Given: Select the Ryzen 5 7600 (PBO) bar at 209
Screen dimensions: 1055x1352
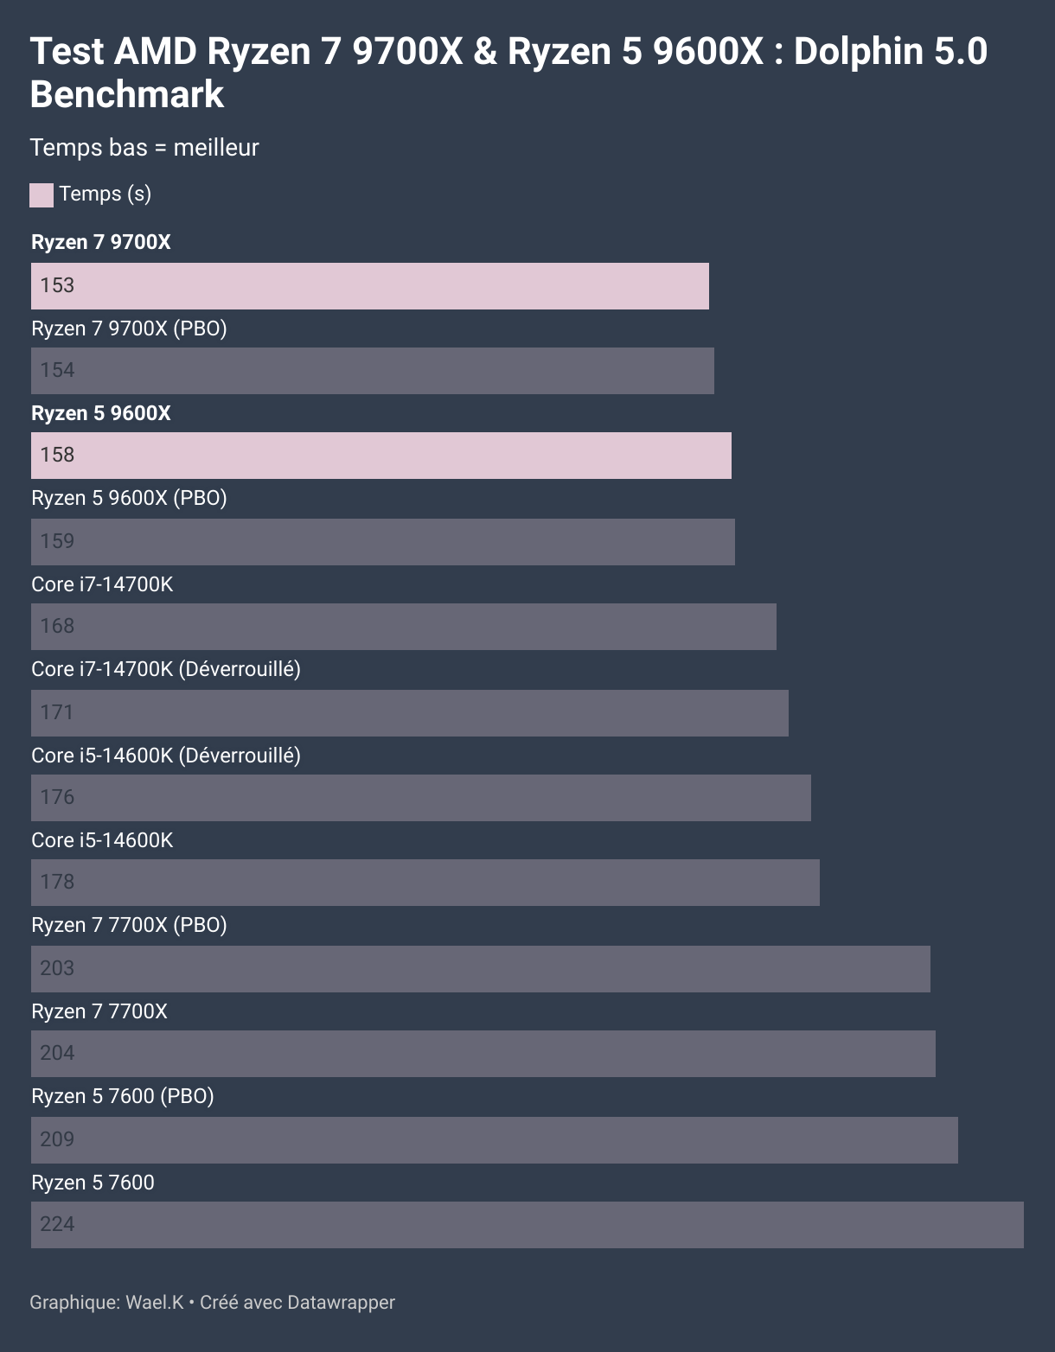Looking at the screenshot, I should click(495, 1140).
